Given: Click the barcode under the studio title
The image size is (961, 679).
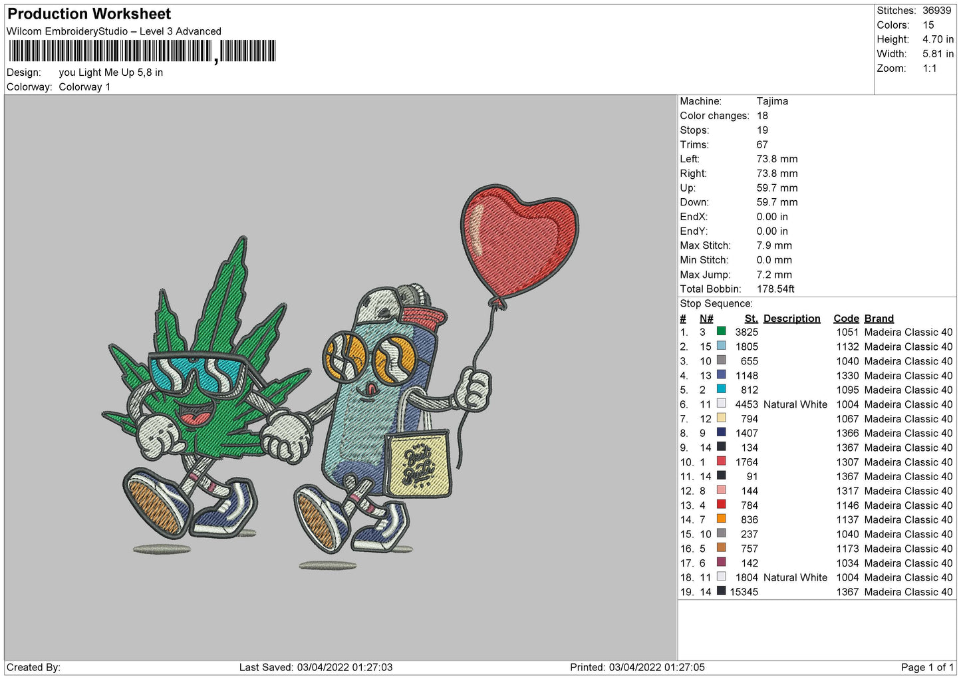Looking at the screenshot, I should (x=142, y=51).
